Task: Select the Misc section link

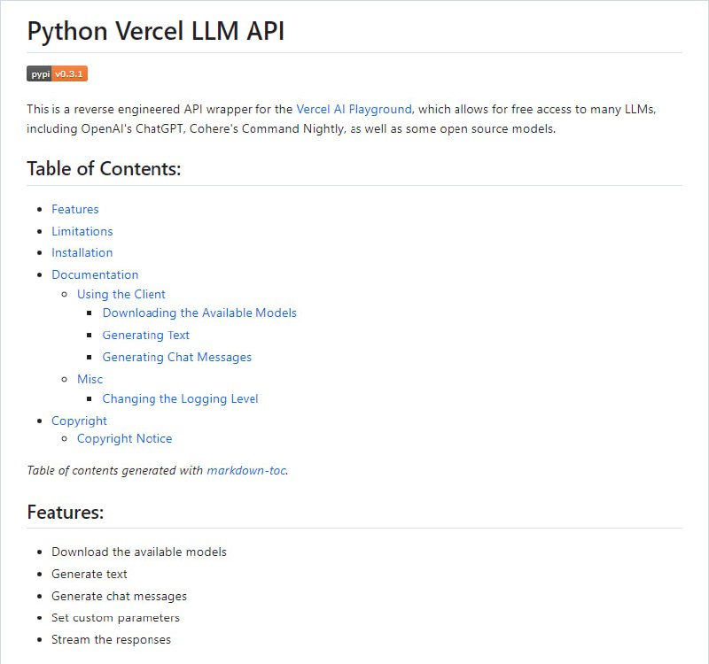Action: pyautogui.click(x=90, y=379)
